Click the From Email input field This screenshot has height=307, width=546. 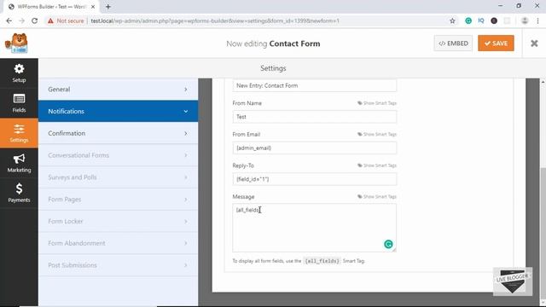[x=315, y=148]
